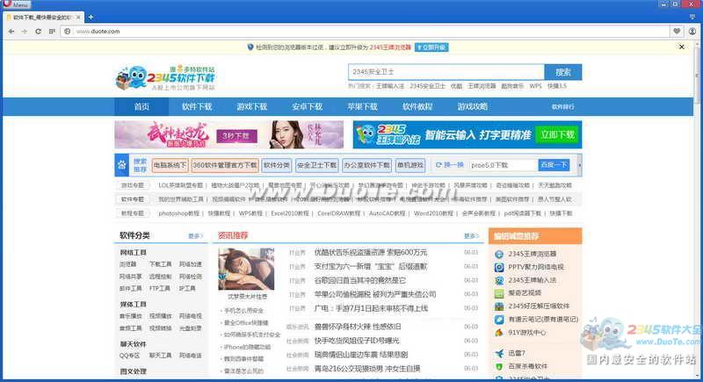703x382 pixels.
Task: Reload the page with the refresh icon
Action: (x=38, y=32)
